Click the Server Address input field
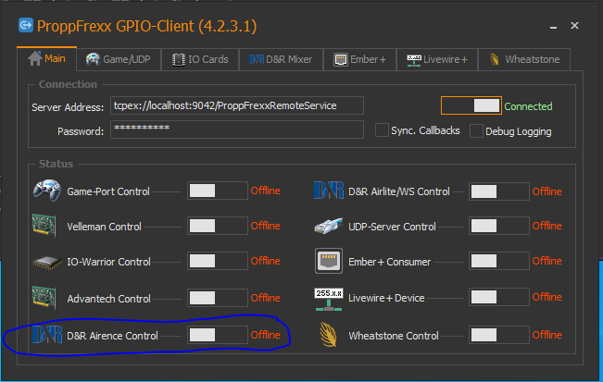The height and width of the screenshot is (382, 603). (236, 105)
